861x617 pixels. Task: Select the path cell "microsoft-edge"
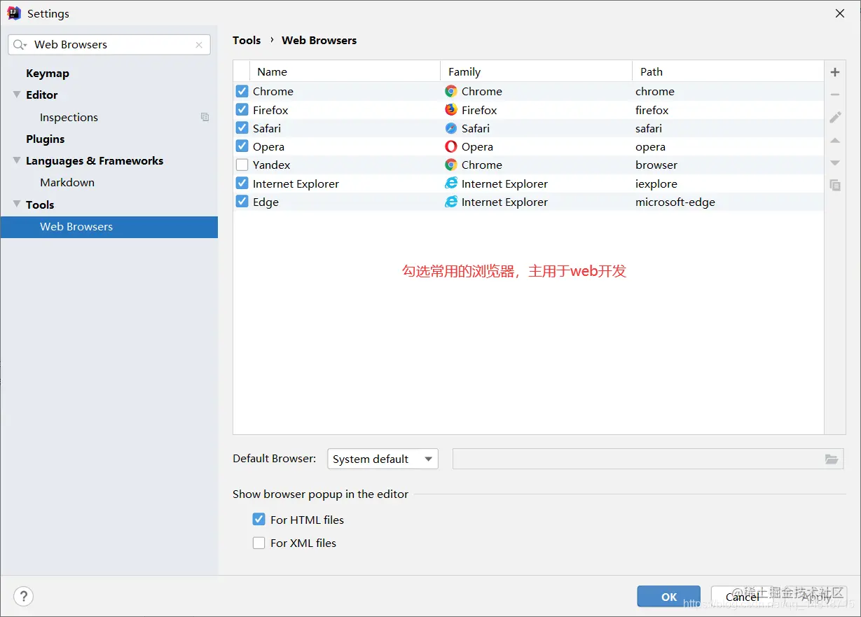675,202
